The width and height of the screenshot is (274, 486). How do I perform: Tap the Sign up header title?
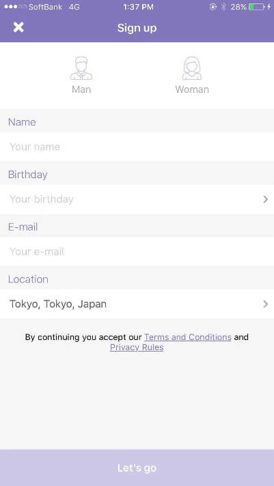pyautogui.click(x=137, y=28)
